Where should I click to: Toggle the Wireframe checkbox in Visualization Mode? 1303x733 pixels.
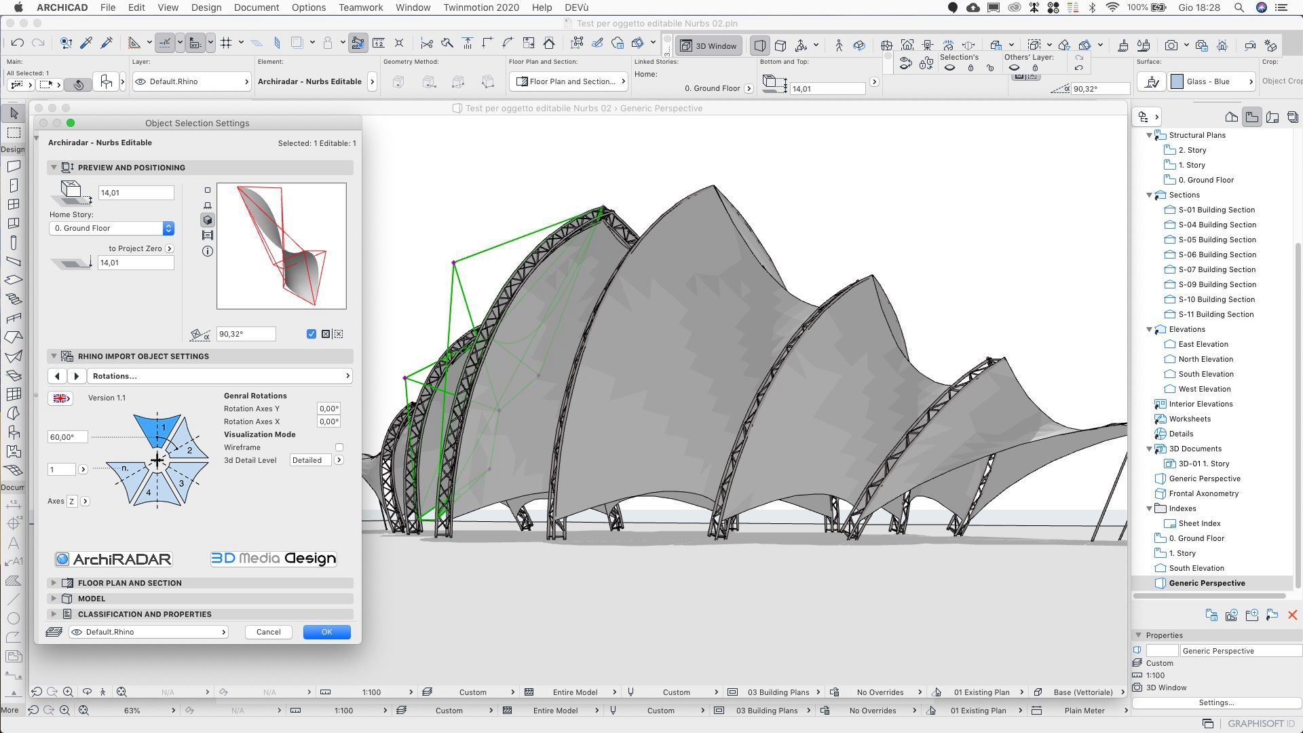coord(339,447)
